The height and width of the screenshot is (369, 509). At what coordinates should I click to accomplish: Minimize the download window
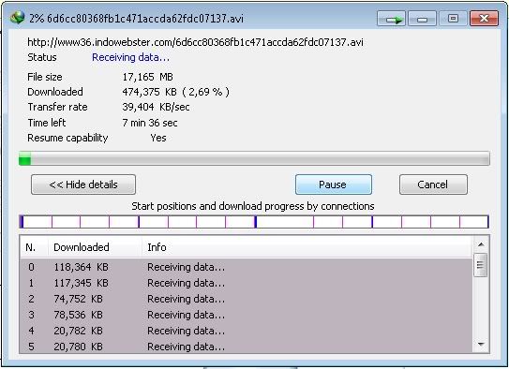pos(422,19)
